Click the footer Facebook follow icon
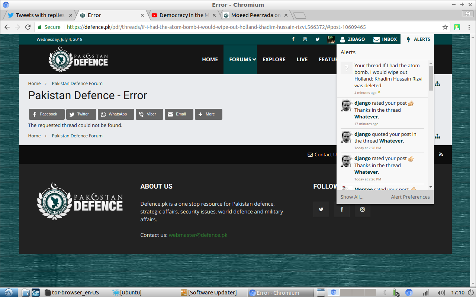The height and width of the screenshot is (297, 476). tap(342, 209)
